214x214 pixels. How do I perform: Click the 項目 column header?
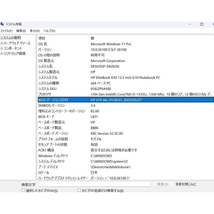tap(63, 38)
